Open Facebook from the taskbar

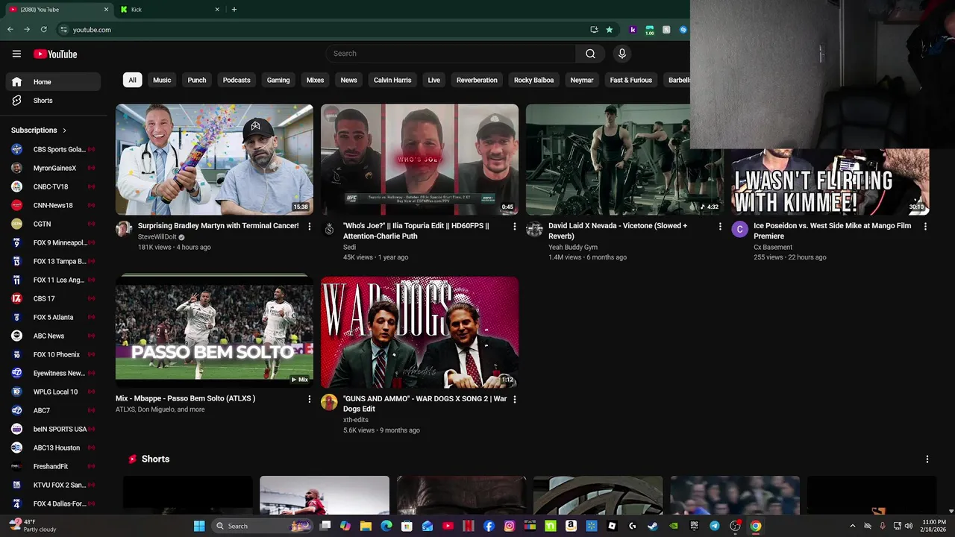[x=489, y=526]
